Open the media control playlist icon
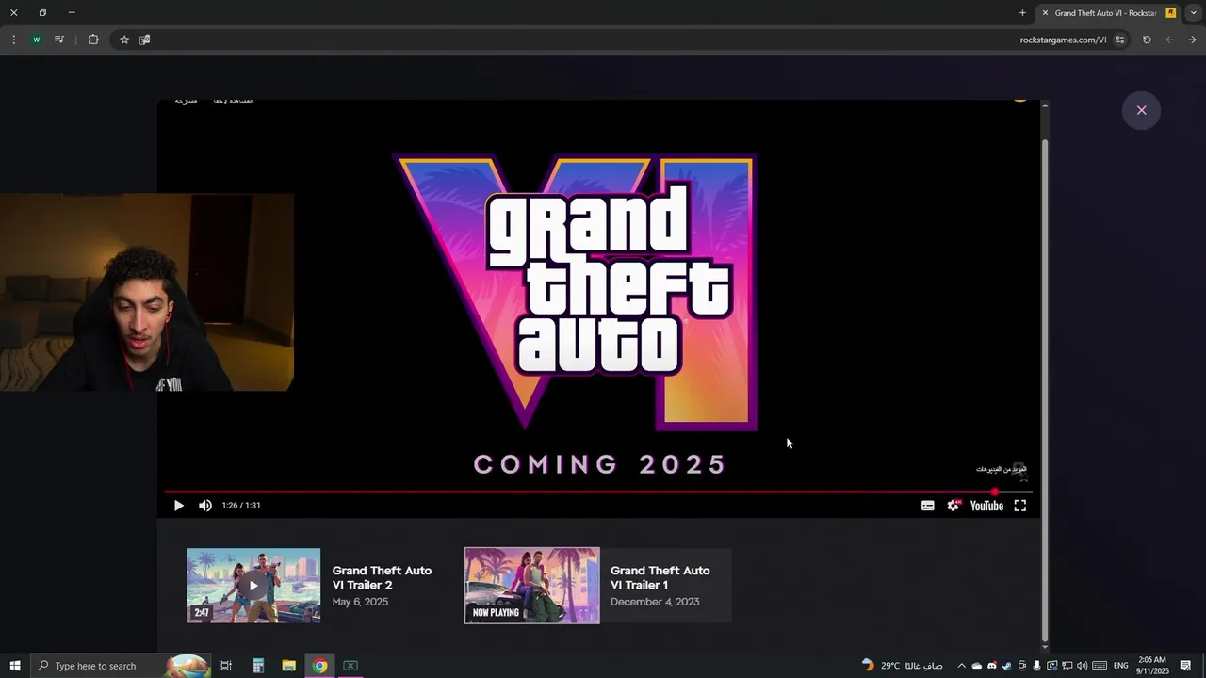1206x678 pixels. pos(59,40)
